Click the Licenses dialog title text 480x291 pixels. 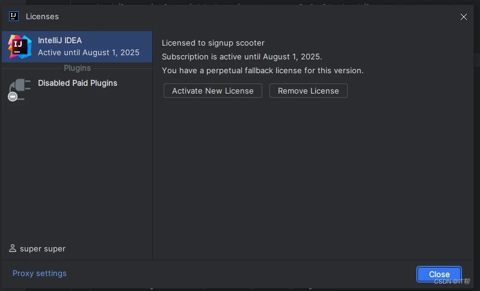click(42, 16)
